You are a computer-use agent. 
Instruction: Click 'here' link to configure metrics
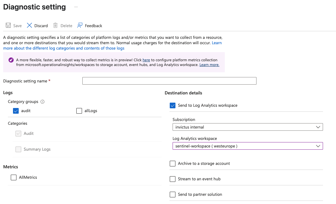click(x=146, y=60)
